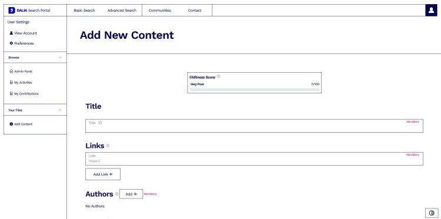Collapse the Browse section chevron

[60, 58]
